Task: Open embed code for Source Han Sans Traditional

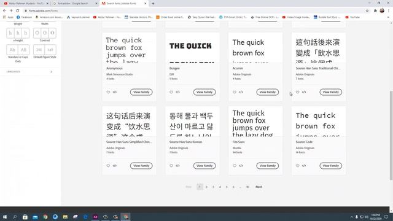Action: click(x=304, y=92)
